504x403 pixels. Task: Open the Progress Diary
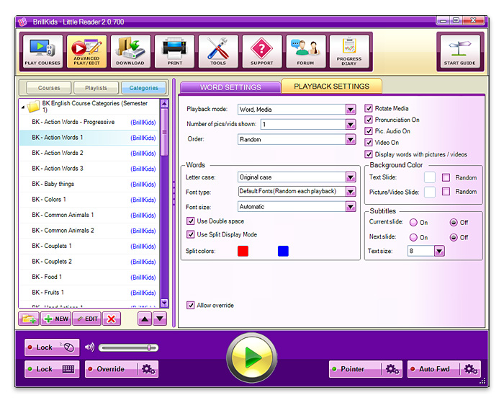click(x=349, y=53)
